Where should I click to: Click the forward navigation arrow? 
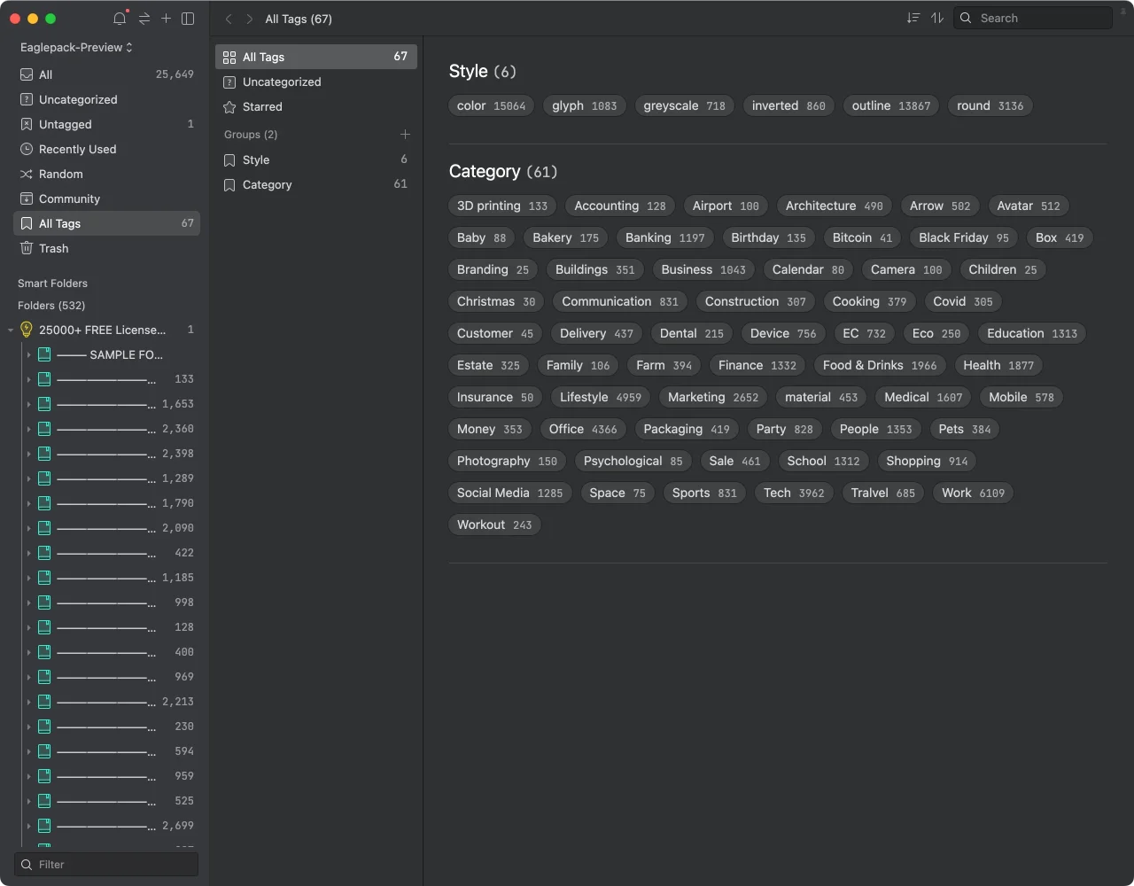pyautogui.click(x=249, y=19)
